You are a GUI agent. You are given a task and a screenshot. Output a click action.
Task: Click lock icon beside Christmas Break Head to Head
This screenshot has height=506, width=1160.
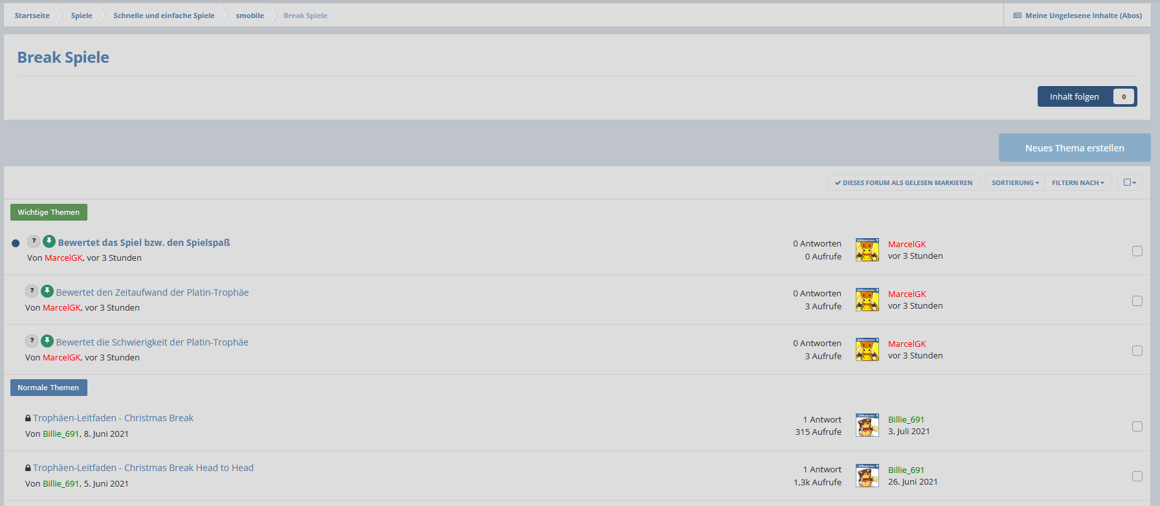click(28, 468)
